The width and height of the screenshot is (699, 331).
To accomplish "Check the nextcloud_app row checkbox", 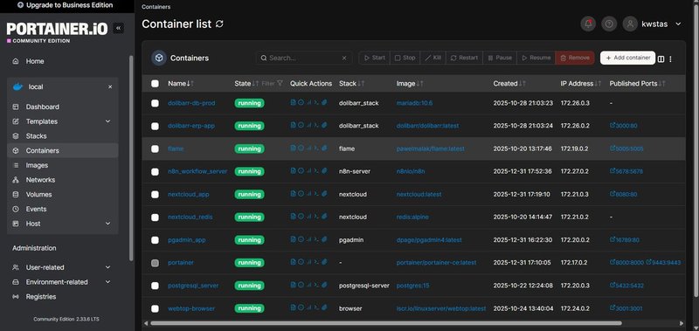I will coord(155,194).
